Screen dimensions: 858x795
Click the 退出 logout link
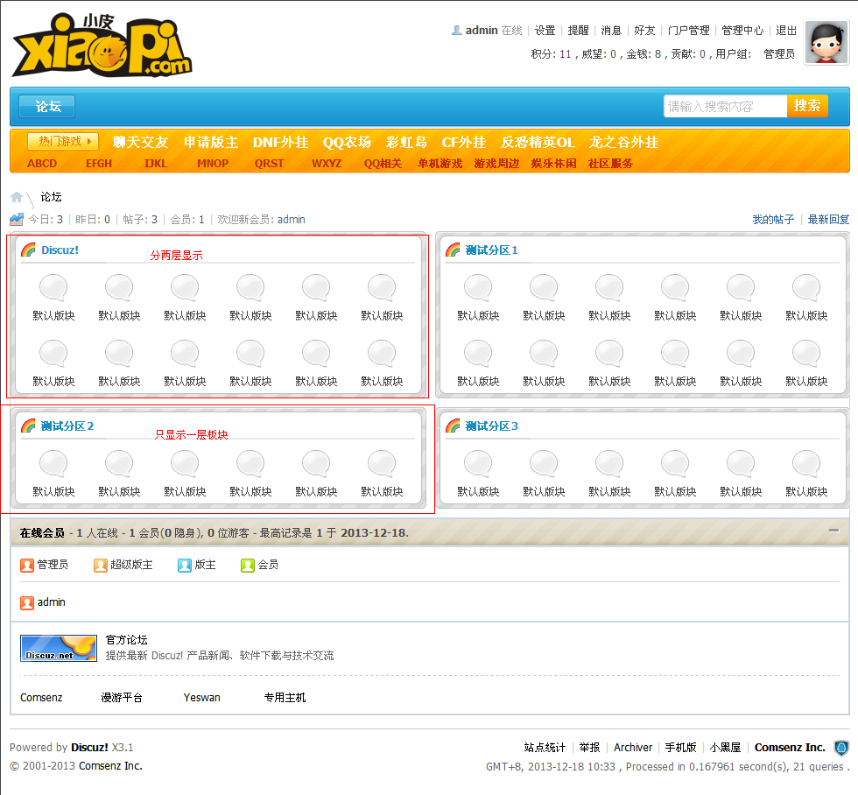(786, 30)
